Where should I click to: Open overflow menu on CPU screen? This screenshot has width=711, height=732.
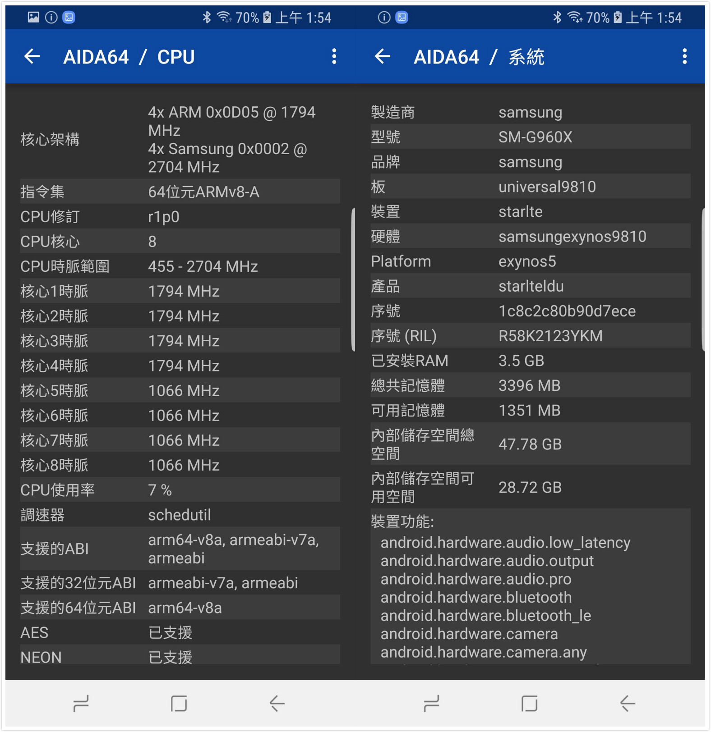[x=334, y=56]
